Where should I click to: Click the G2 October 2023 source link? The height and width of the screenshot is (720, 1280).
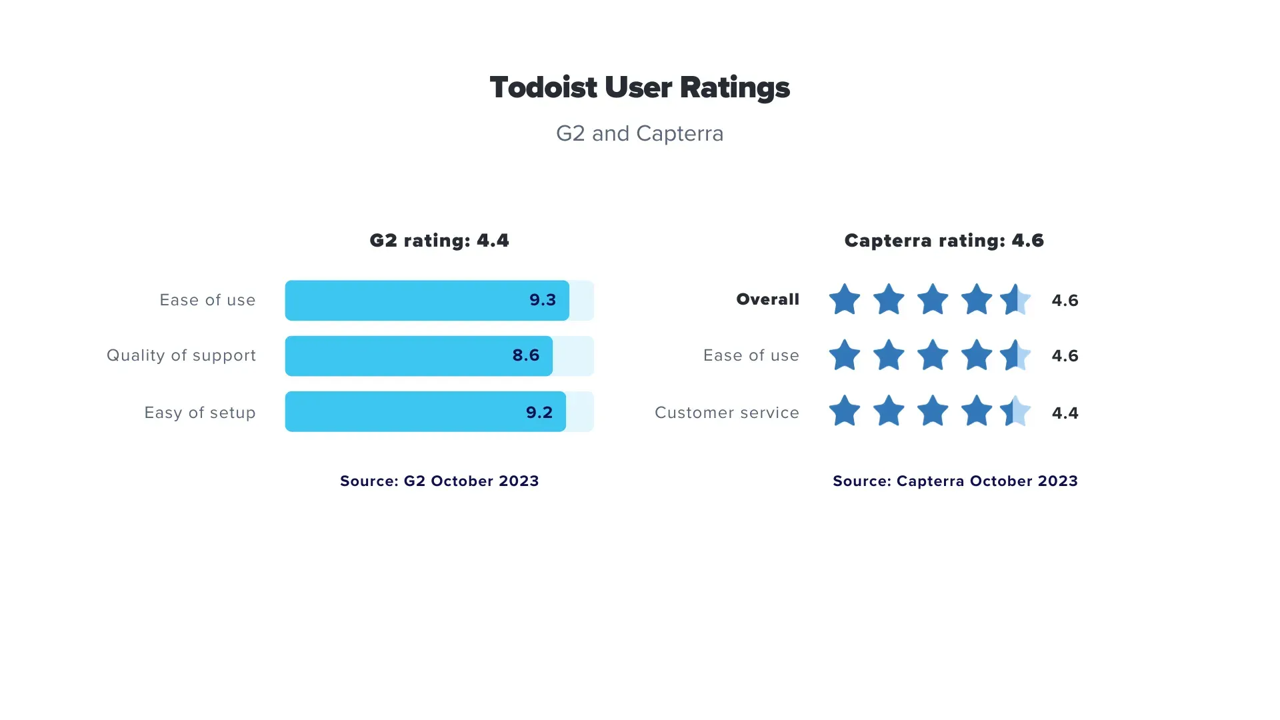pos(439,481)
